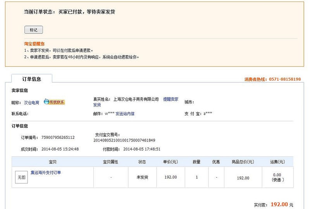This screenshot has height=209, width=310.
Task: Click the 运费(元) column header
Action: click(x=277, y=162)
